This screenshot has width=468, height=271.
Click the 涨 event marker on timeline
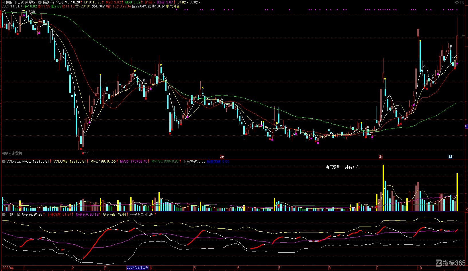[381, 157]
